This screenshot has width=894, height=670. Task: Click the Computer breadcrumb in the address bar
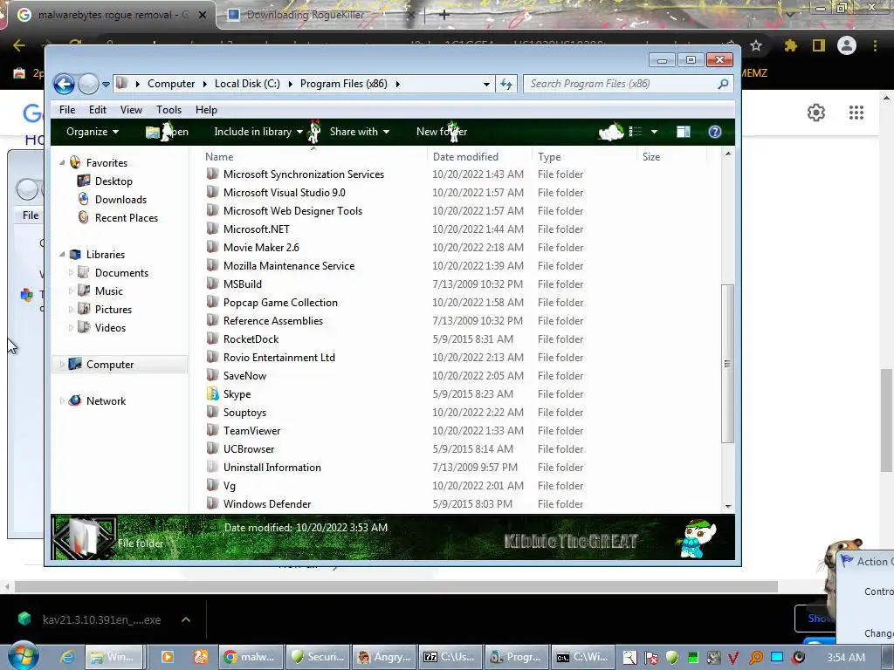pyautogui.click(x=171, y=84)
